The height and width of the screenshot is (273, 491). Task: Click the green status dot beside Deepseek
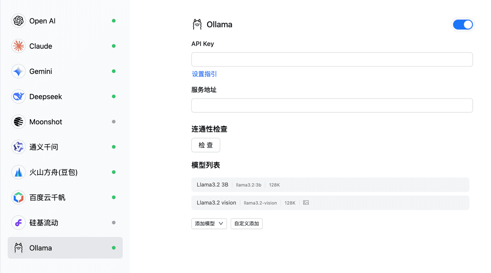(x=114, y=97)
